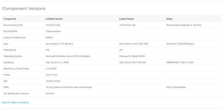Select the Recommend Upgrade to 10.0.9.0 note
The width and height of the screenshot is (224, 110).
pos(184,25)
